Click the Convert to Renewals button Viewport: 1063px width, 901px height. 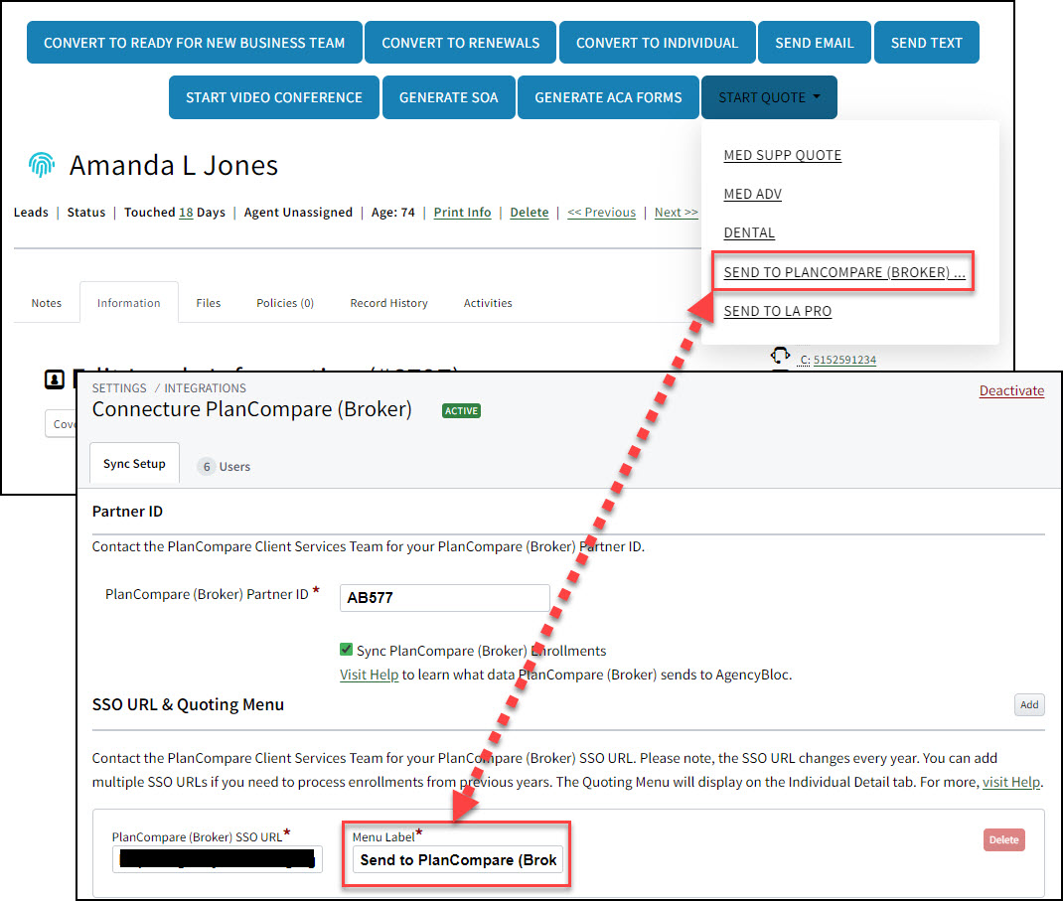click(460, 43)
